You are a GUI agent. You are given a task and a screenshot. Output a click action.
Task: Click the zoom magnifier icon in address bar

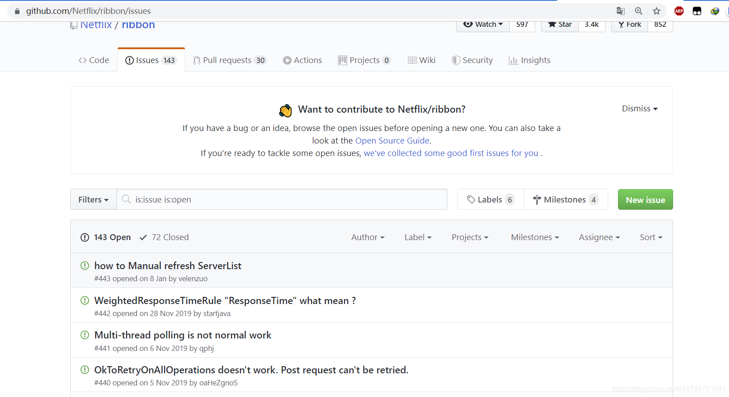click(639, 11)
